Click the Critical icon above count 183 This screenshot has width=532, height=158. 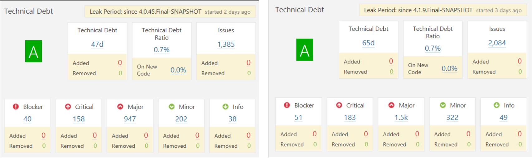(339, 105)
